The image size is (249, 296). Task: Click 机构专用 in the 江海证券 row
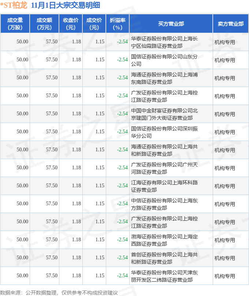click(x=225, y=186)
